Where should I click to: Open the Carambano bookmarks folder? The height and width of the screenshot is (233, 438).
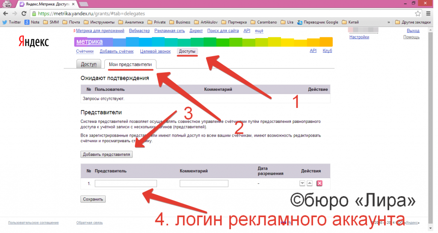tap(264, 22)
